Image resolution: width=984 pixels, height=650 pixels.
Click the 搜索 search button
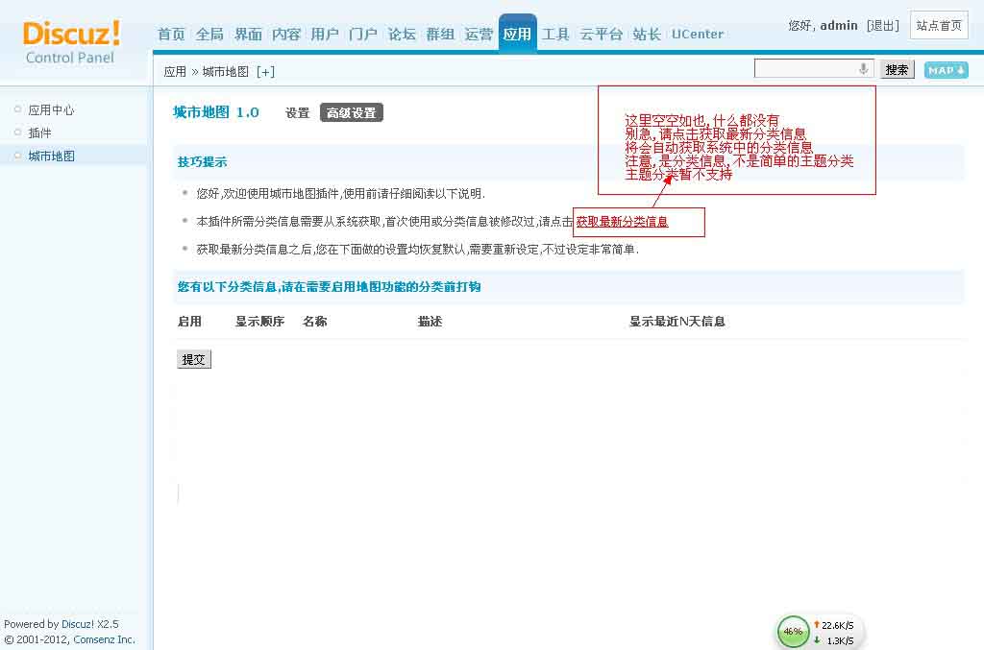point(897,69)
